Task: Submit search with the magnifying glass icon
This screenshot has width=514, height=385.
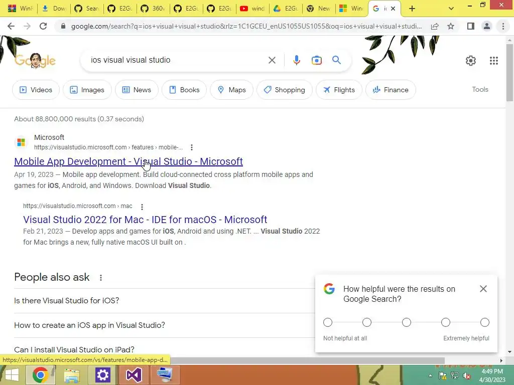Action: [336, 60]
